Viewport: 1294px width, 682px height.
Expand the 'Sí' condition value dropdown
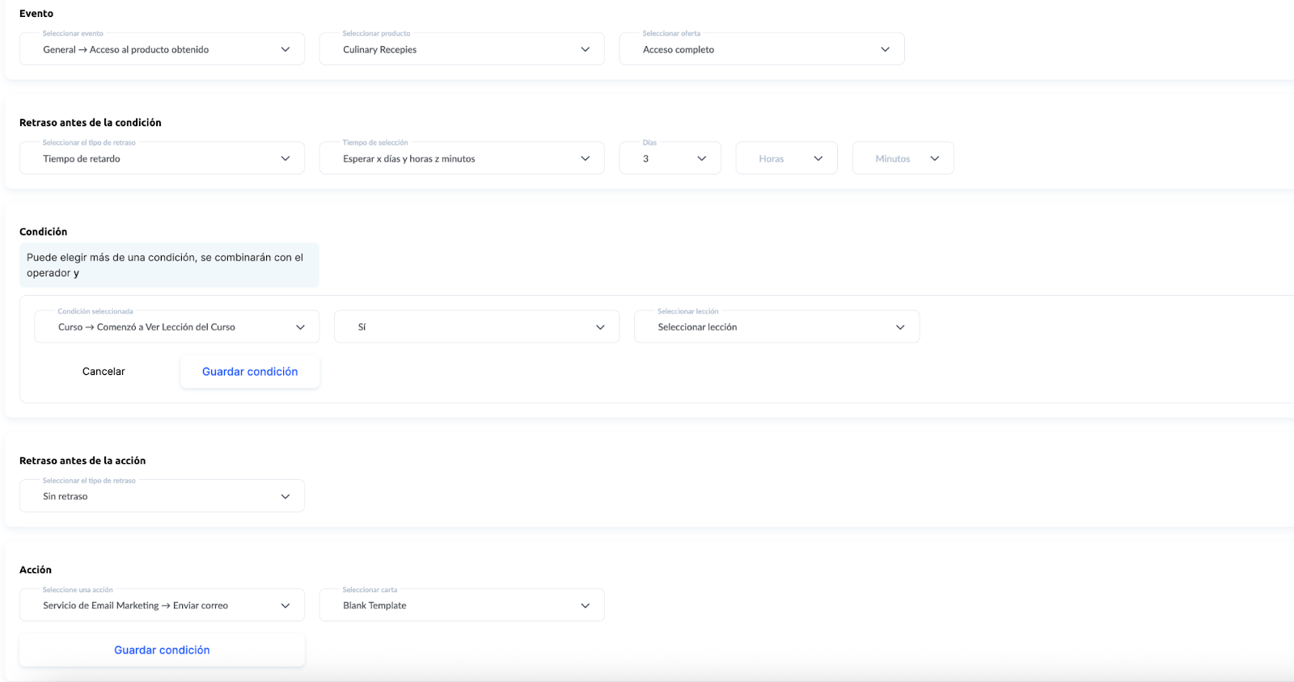point(476,327)
